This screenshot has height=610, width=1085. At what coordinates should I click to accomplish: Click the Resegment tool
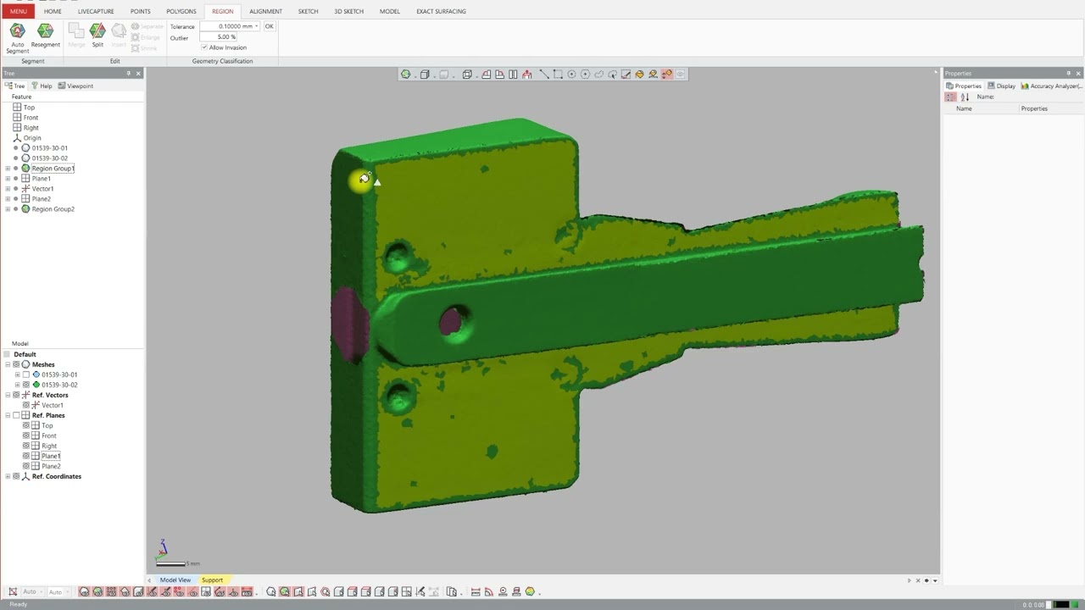[46, 36]
